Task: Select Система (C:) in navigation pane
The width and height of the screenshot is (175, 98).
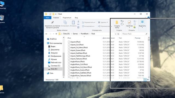Action: point(54,66)
